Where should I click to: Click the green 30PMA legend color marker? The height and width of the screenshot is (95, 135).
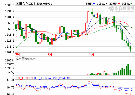point(131,4)
